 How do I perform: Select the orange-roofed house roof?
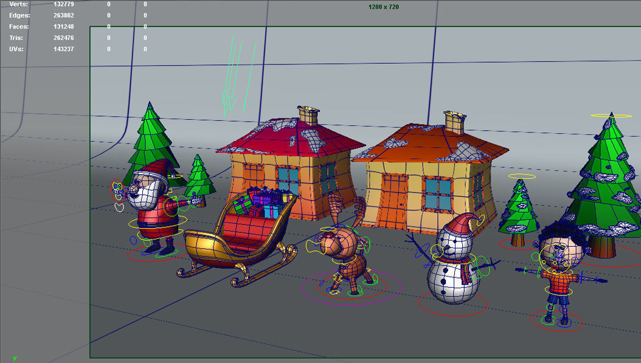(x=432, y=144)
